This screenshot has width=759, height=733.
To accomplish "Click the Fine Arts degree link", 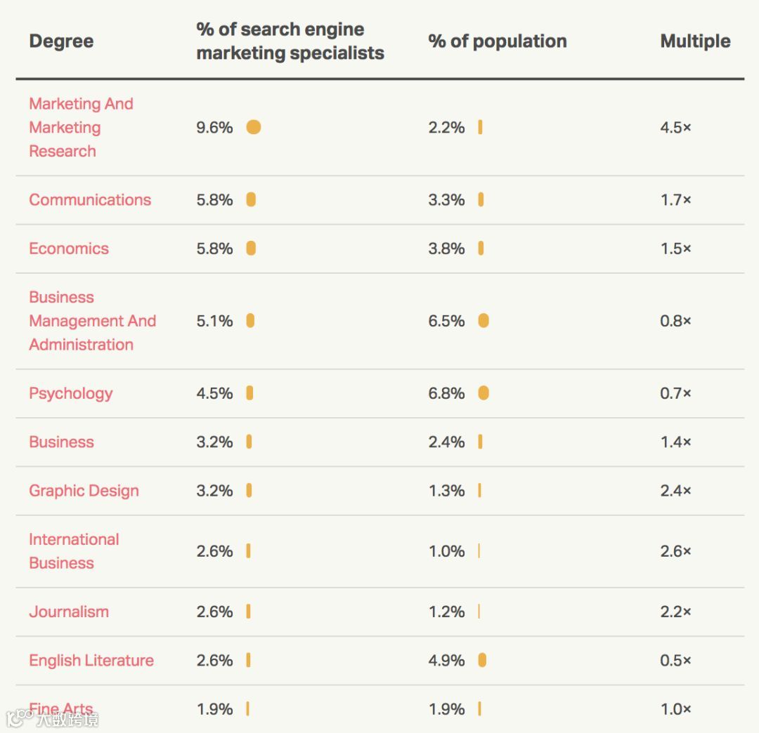I will click(61, 708).
